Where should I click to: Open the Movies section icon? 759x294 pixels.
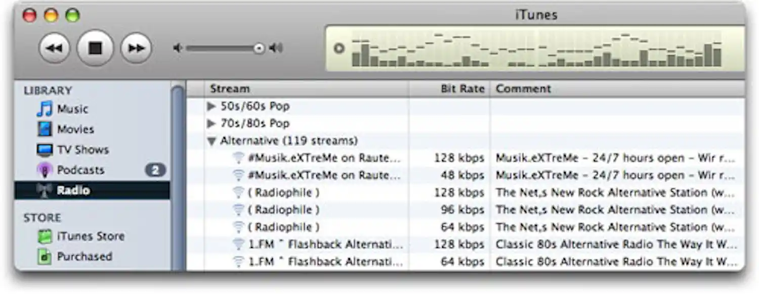[x=45, y=129]
